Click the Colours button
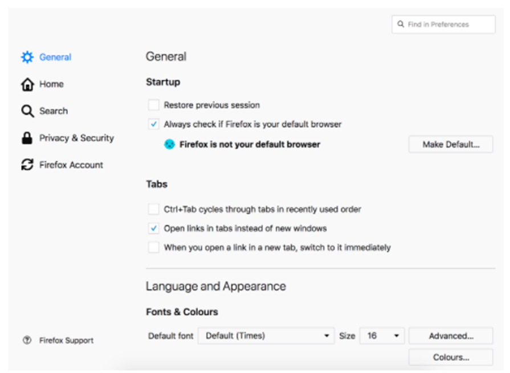The height and width of the screenshot is (373, 510). pos(451,358)
